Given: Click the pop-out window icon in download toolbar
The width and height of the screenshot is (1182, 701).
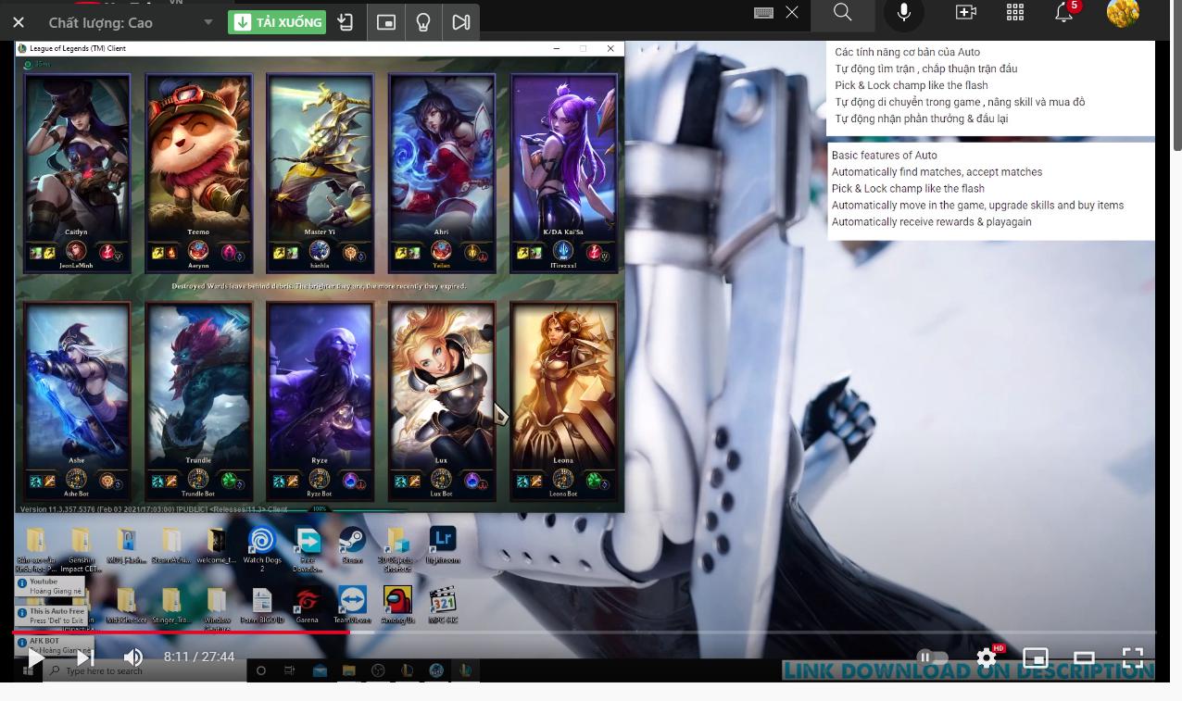Looking at the screenshot, I should (x=386, y=22).
